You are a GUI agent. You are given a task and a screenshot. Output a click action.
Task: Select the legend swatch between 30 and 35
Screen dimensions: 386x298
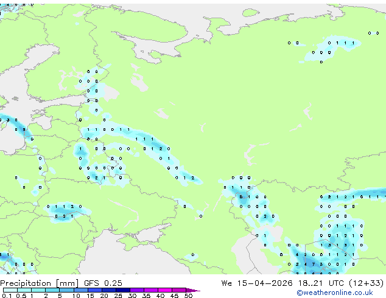tap(137, 290)
